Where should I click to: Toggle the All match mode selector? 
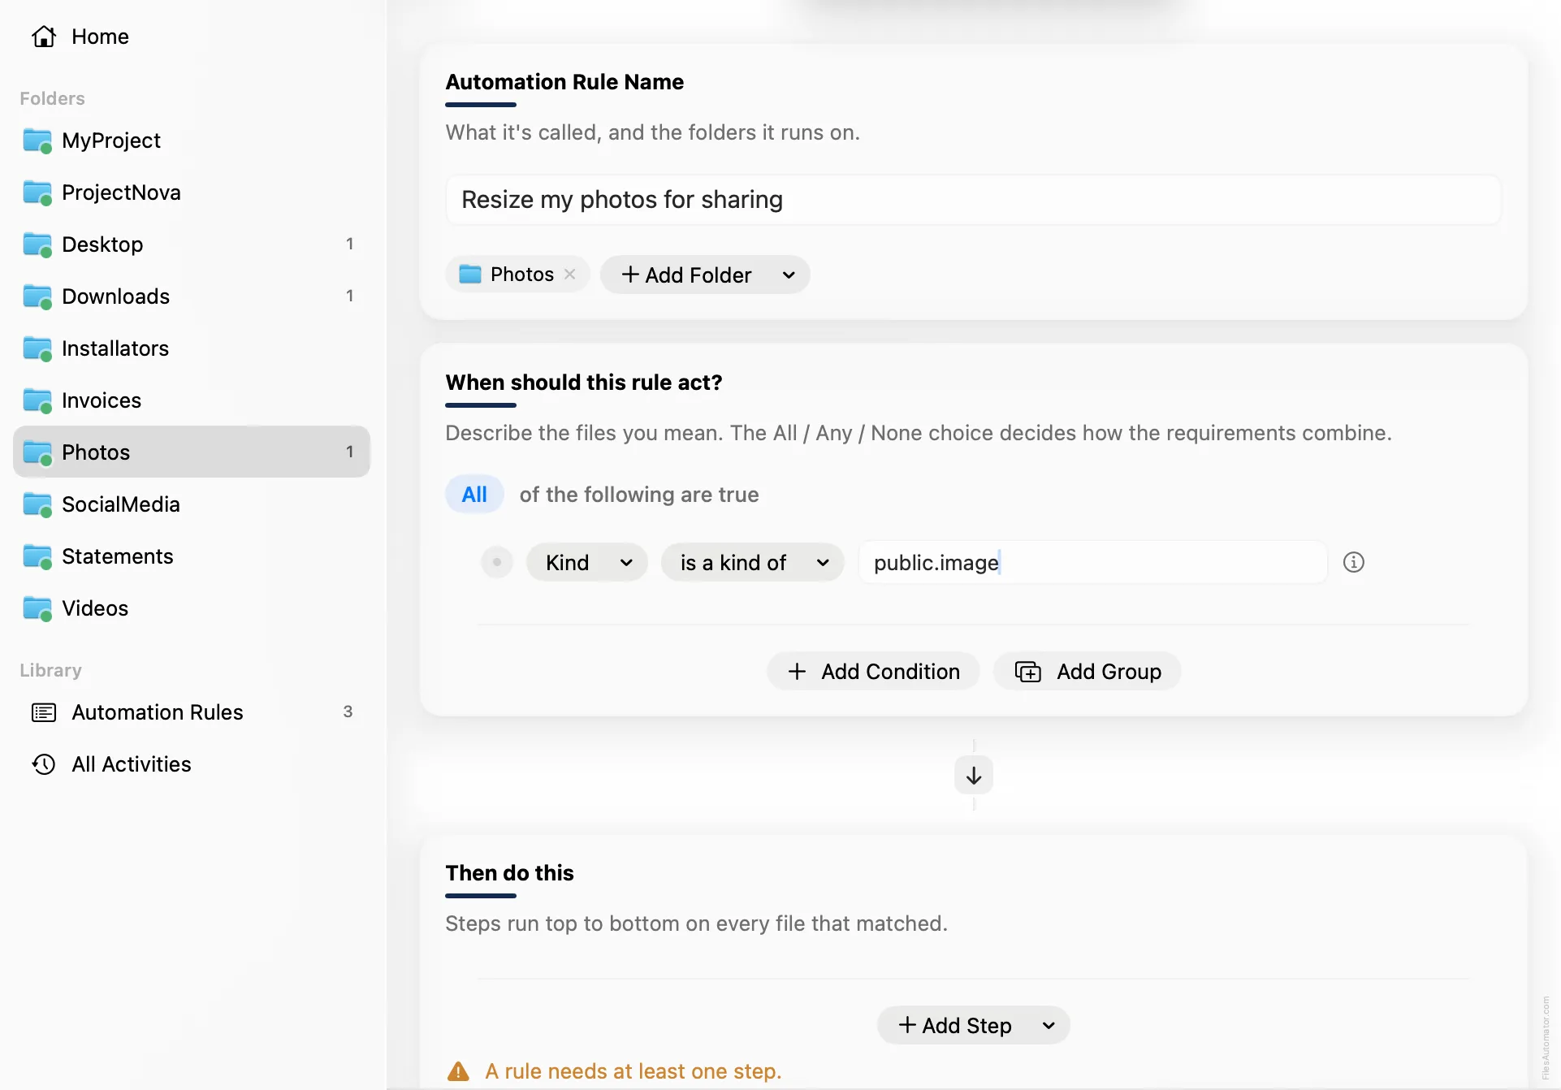click(474, 495)
